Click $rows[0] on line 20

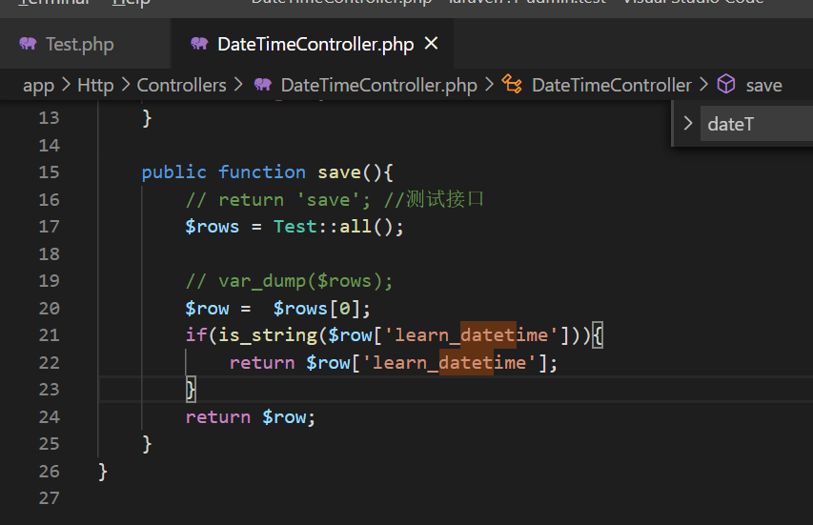[316, 309]
